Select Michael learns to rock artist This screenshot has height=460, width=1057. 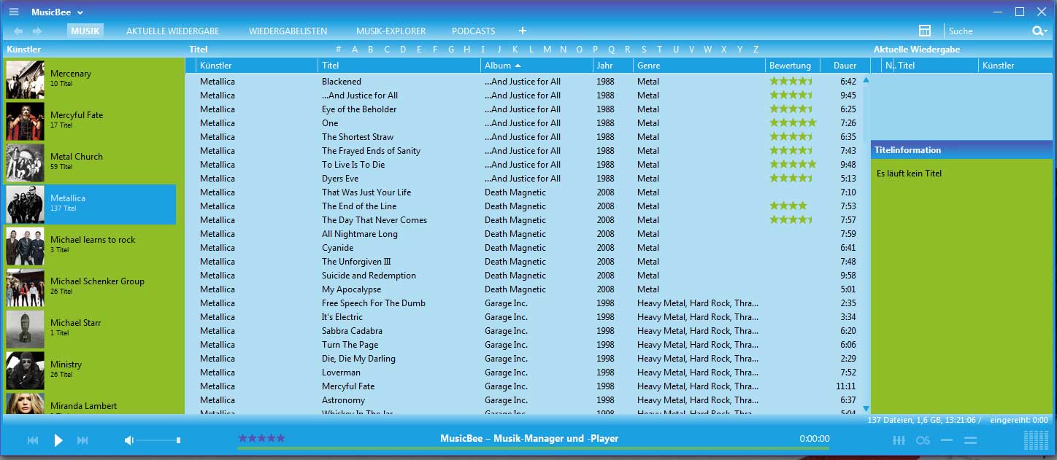[91, 246]
